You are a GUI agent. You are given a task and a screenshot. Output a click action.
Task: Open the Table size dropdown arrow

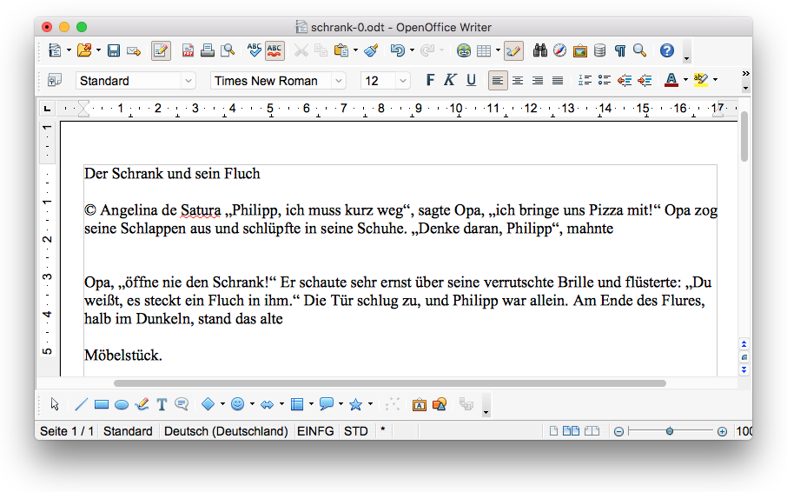(498, 50)
